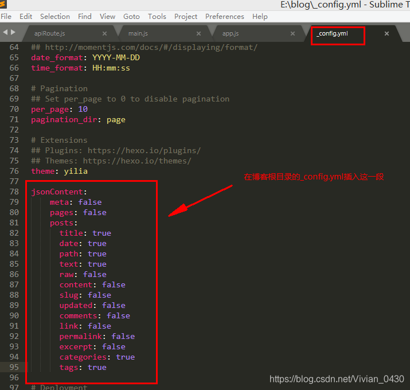
Task: Click the HH:mm:ss value
Action: coord(111,68)
